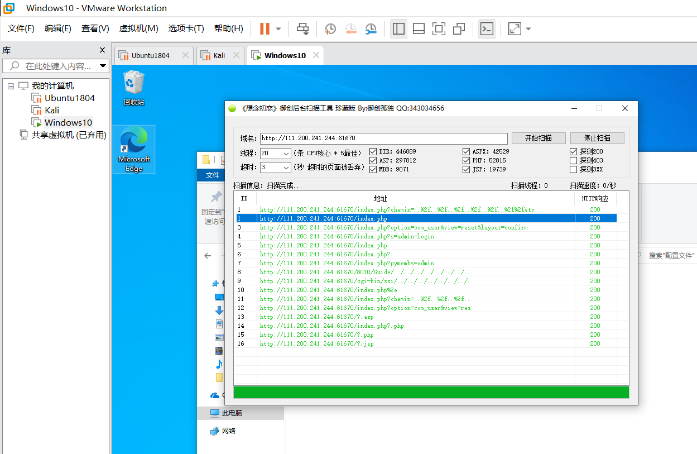
Task: Open the 虚拟机(M) menu
Action: (138, 28)
